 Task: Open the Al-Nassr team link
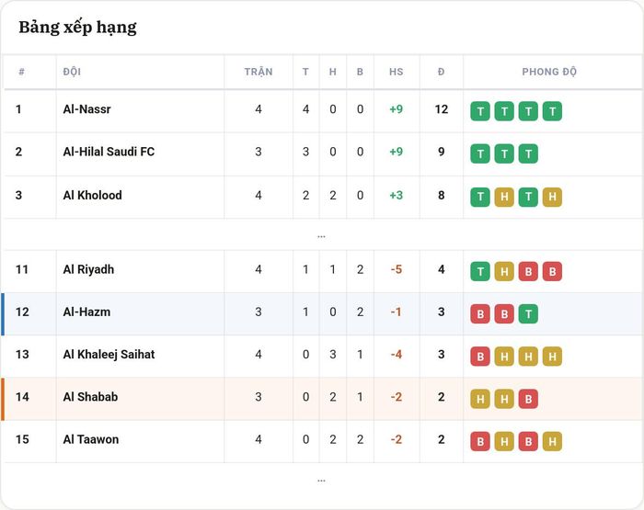tap(86, 109)
